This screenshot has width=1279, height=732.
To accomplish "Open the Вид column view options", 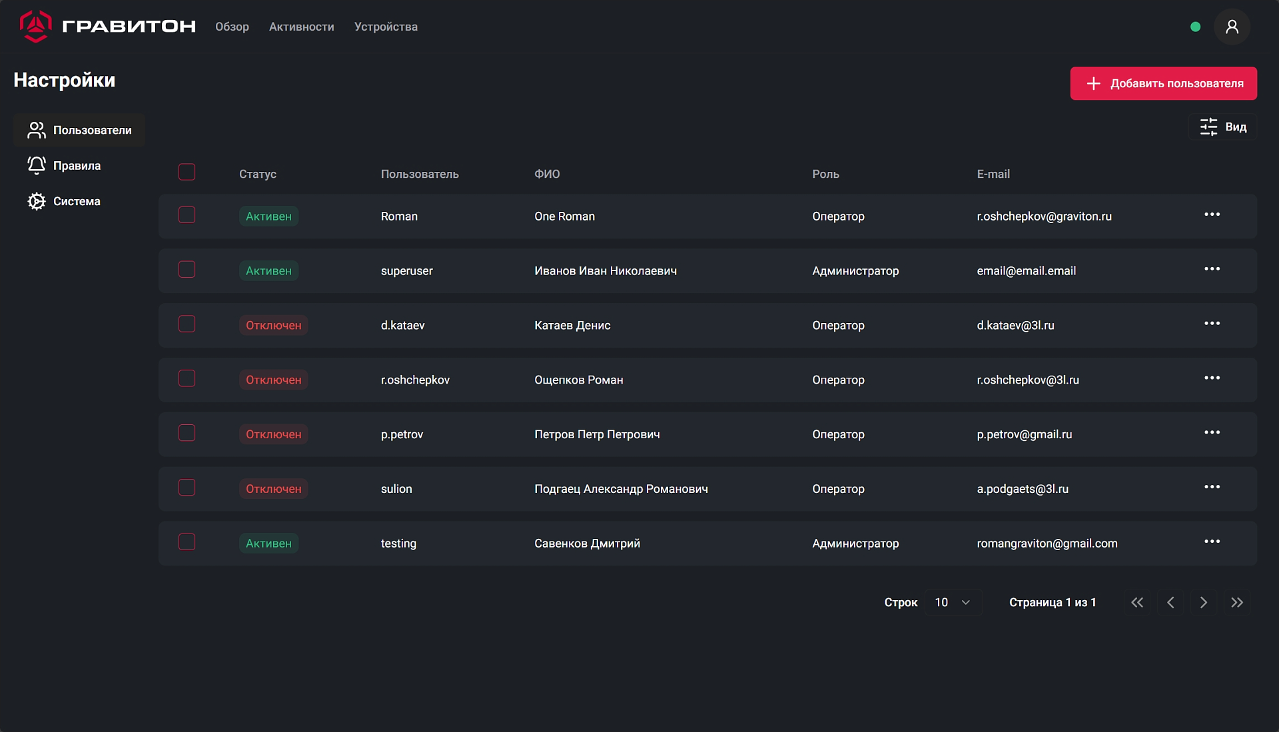I will (1223, 127).
